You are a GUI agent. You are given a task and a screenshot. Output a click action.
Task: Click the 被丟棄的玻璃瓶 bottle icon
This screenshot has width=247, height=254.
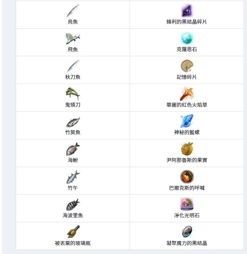click(x=73, y=232)
